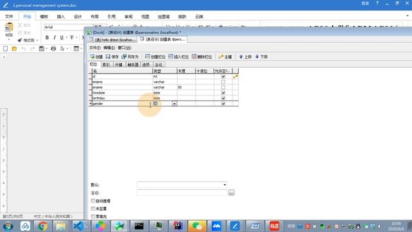Screen dimensions: 412x232
Task: Click the hiredate field name cell
Action: pos(122,93)
